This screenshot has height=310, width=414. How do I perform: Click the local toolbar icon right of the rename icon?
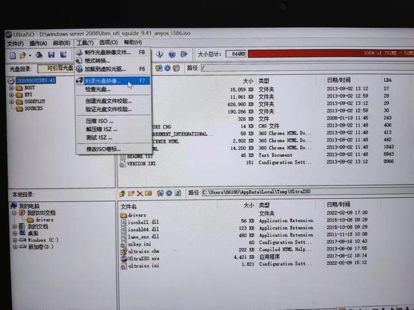(160, 193)
